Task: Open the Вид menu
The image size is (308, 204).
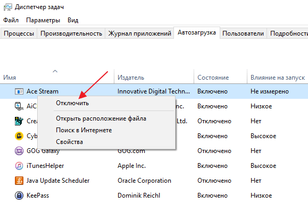Action: click(73, 20)
